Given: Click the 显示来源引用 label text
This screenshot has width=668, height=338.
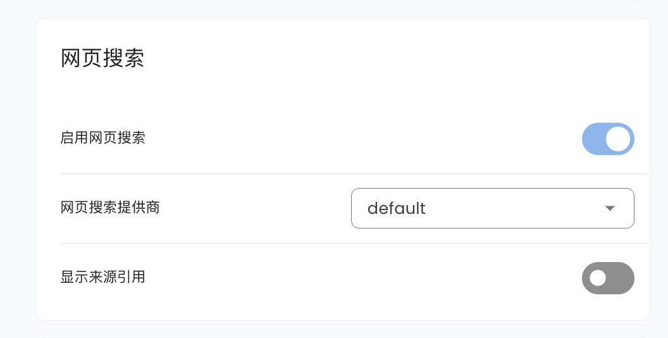Looking at the screenshot, I should coord(102,277).
